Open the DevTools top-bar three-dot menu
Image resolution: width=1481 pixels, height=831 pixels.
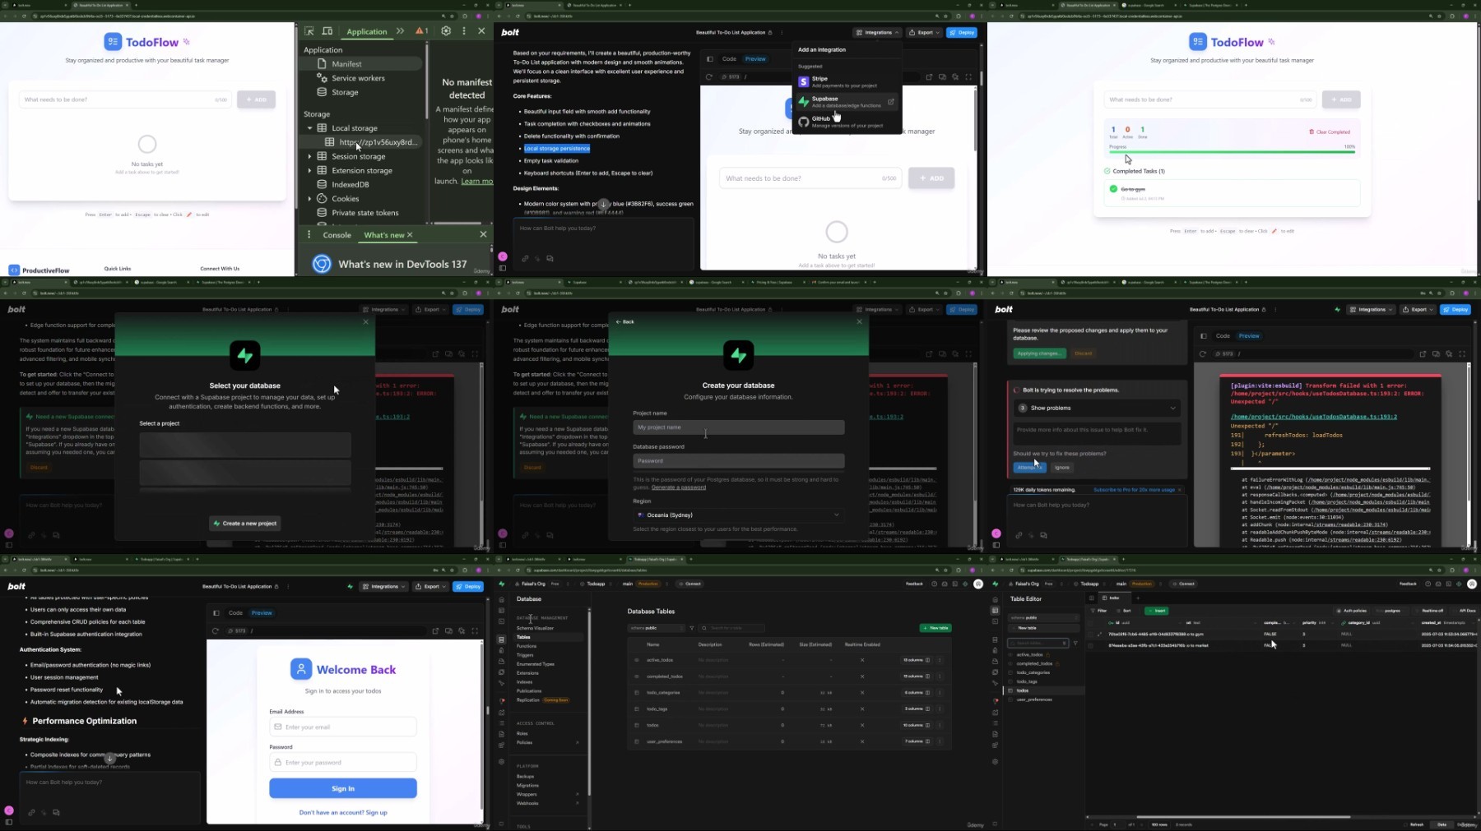pos(464,31)
